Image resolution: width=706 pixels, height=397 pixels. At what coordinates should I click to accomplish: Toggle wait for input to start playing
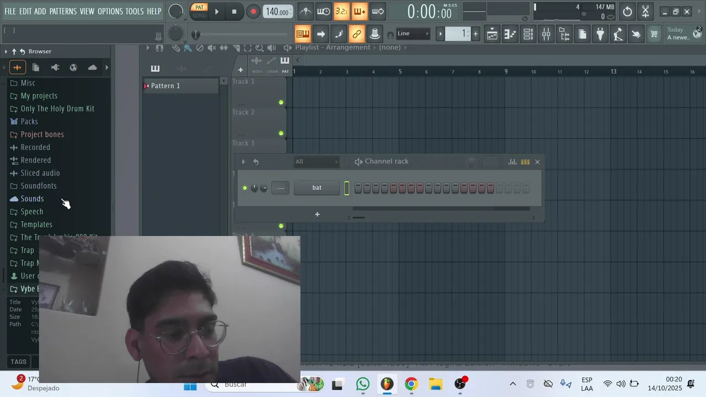coord(324,11)
